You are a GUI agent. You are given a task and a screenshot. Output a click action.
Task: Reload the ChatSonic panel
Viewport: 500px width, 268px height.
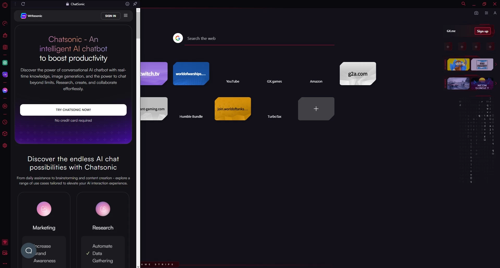[x=23, y=4]
